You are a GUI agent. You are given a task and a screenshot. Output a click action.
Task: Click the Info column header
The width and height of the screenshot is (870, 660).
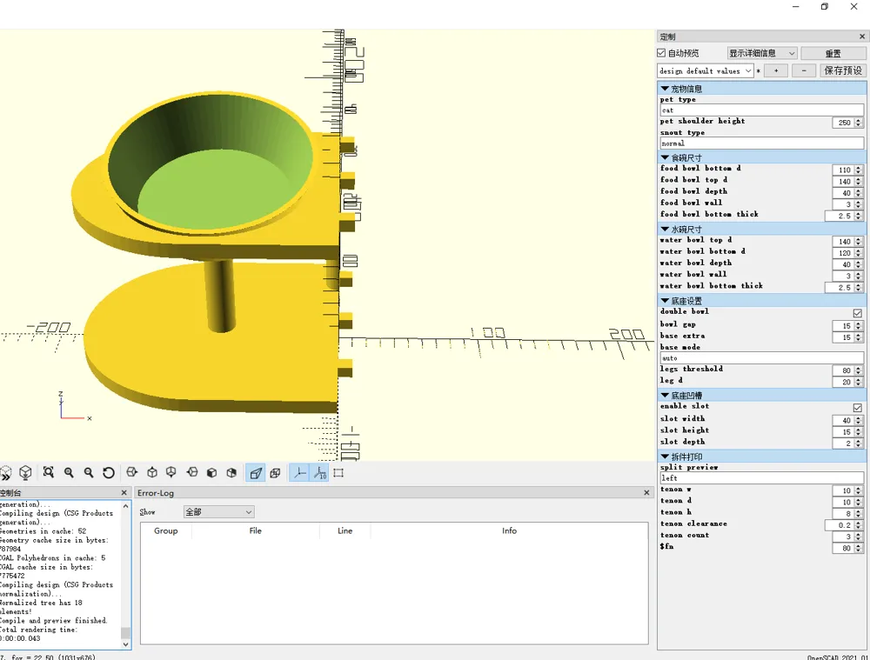tap(509, 530)
